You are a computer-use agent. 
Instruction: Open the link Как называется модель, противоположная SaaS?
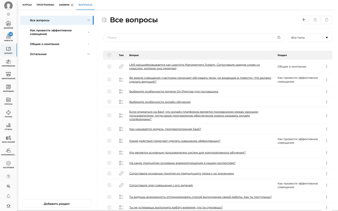[x=165, y=129]
